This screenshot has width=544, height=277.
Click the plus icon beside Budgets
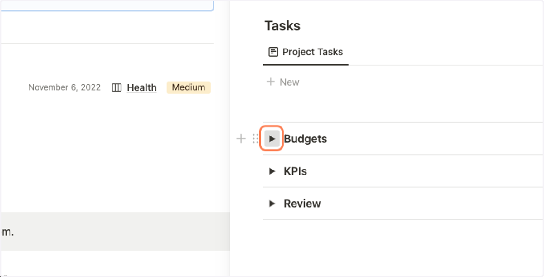coord(241,139)
